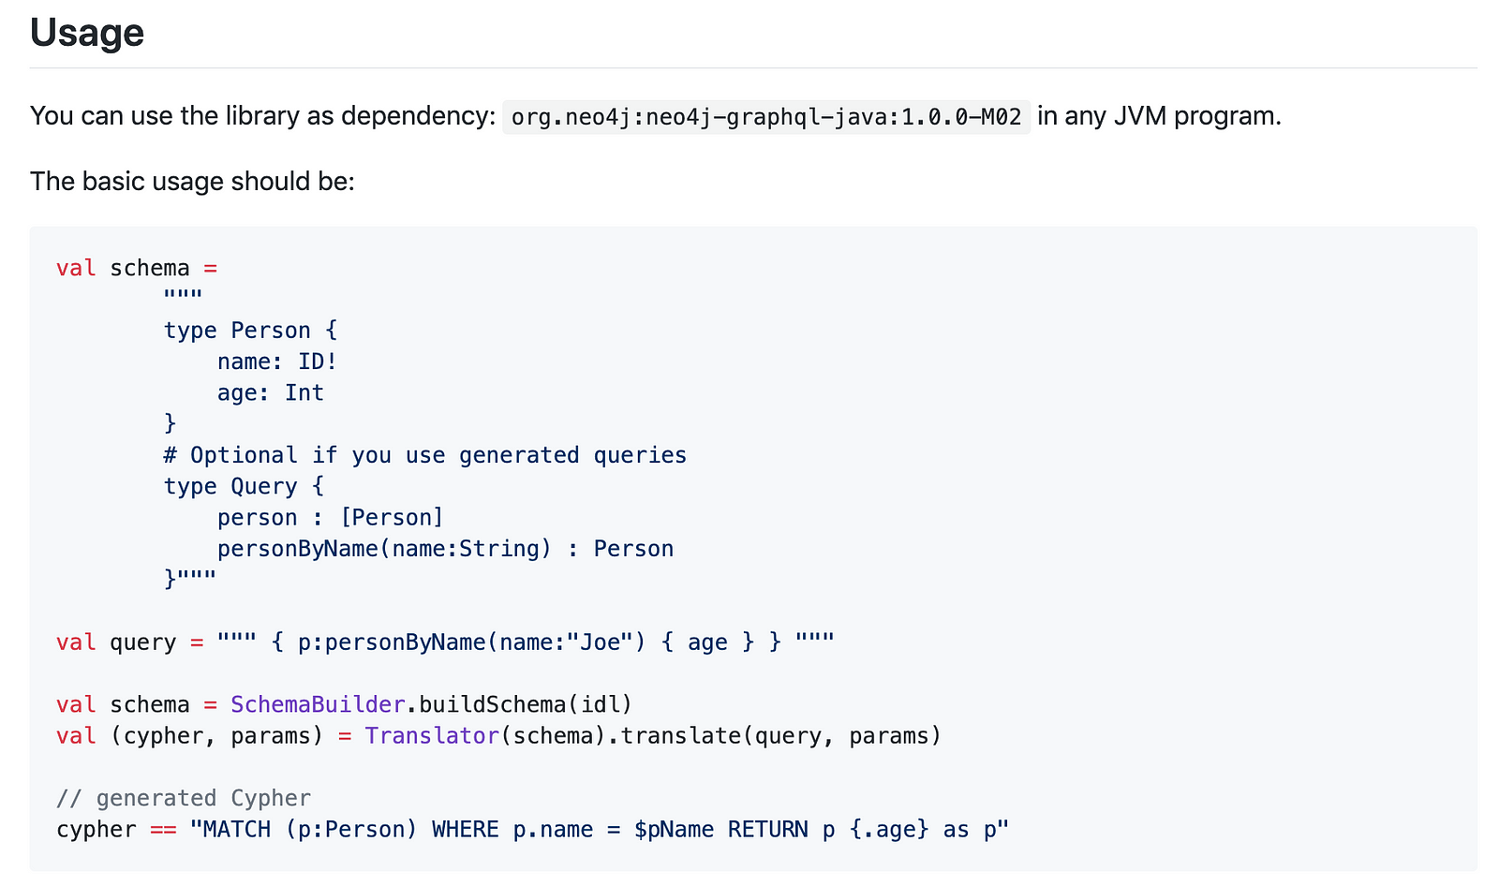Click the 'person : [Person]' line
Image resolution: width=1499 pixels, height=886 pixels.
331,518
